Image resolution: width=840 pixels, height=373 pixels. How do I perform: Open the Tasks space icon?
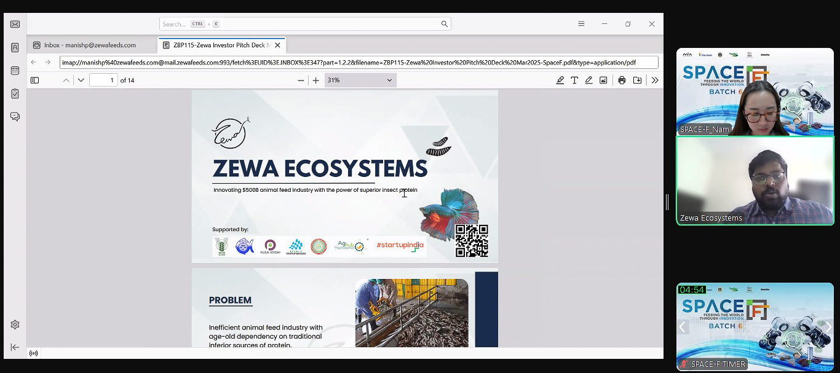click(x=15, y=93)
